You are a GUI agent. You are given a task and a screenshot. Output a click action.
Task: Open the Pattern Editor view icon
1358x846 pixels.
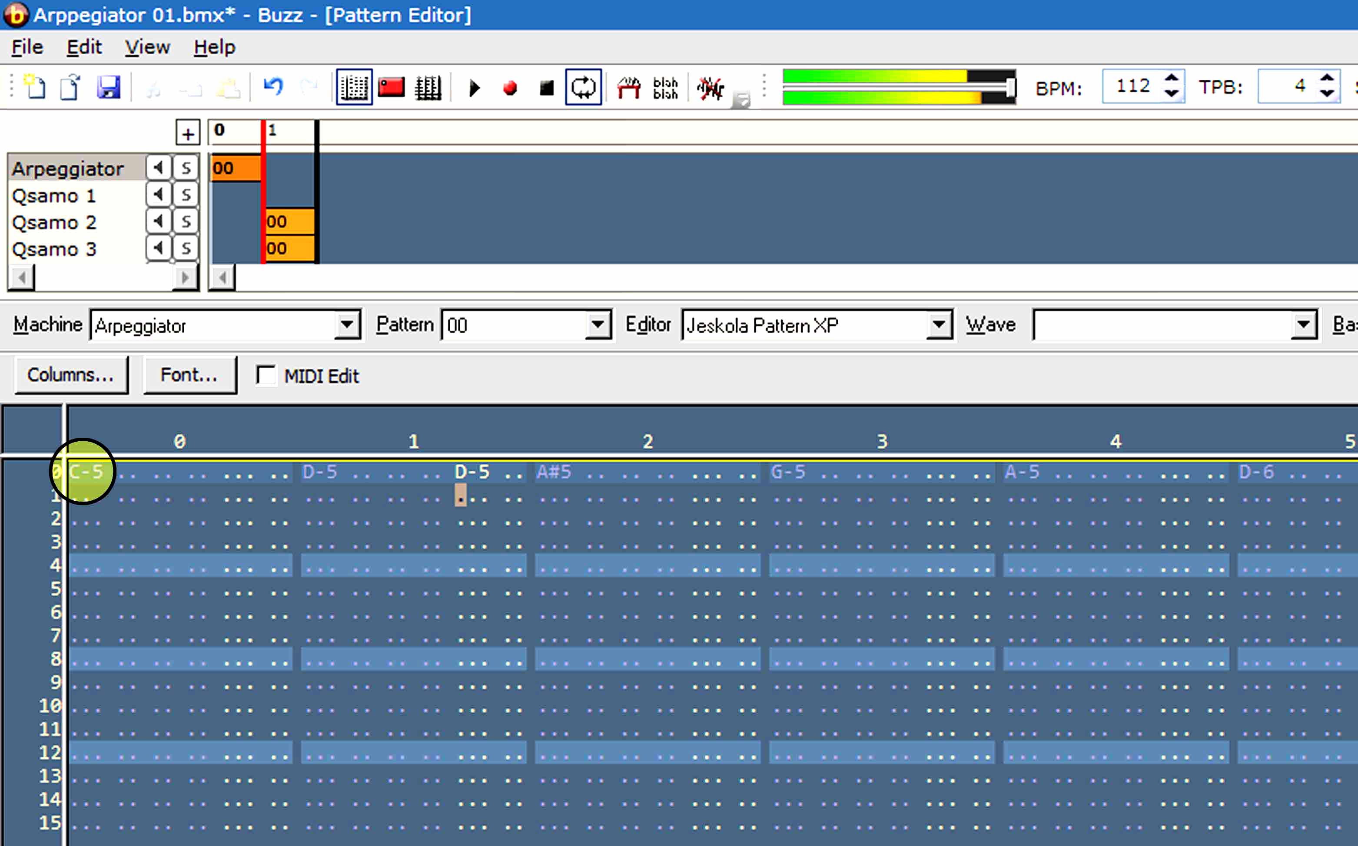pyautogui.click(x=354, y=87)
